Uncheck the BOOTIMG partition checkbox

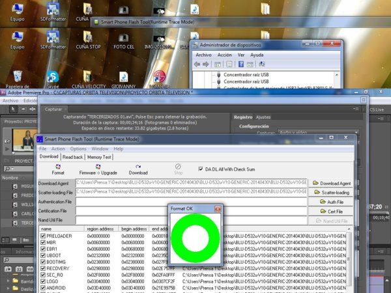pyautogui.click(x=43, y=262)
